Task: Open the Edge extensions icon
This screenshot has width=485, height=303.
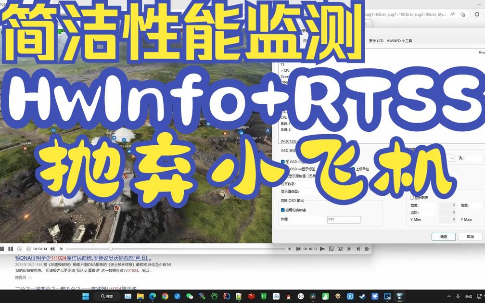Action: click(477, 14)
